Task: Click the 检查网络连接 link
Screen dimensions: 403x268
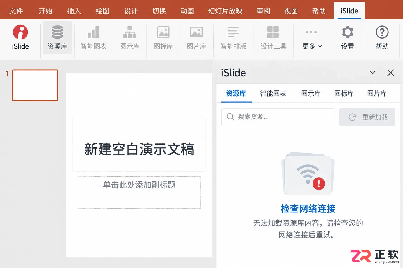Action: point(308,209)
